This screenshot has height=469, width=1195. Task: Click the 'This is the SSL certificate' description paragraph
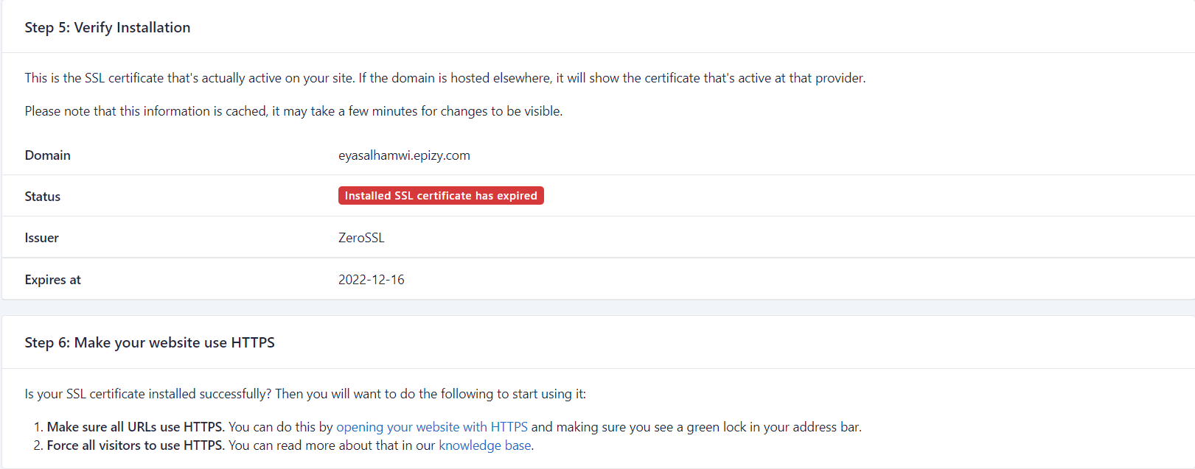click(445, 78)
